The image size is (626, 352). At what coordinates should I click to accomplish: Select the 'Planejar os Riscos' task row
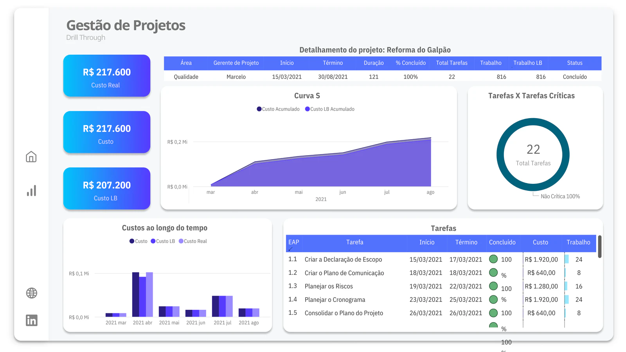(441, 286)
